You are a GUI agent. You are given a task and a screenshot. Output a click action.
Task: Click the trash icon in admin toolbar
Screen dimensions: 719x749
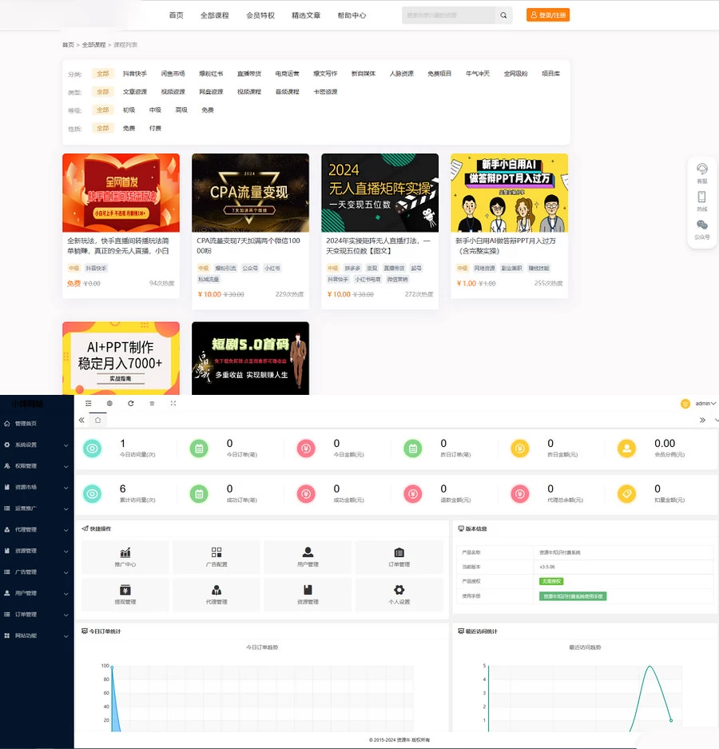[x=152, y=404]
